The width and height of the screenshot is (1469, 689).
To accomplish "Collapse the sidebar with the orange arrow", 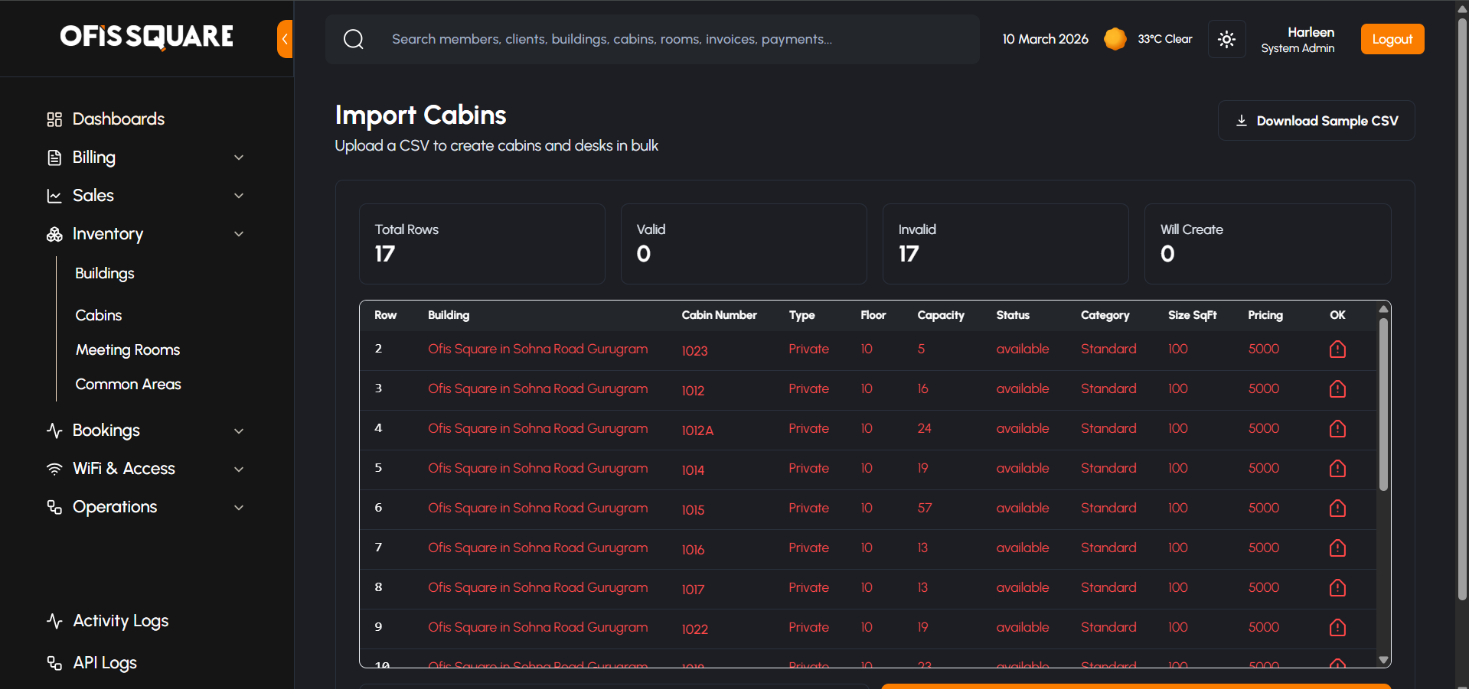I will 285,39.
